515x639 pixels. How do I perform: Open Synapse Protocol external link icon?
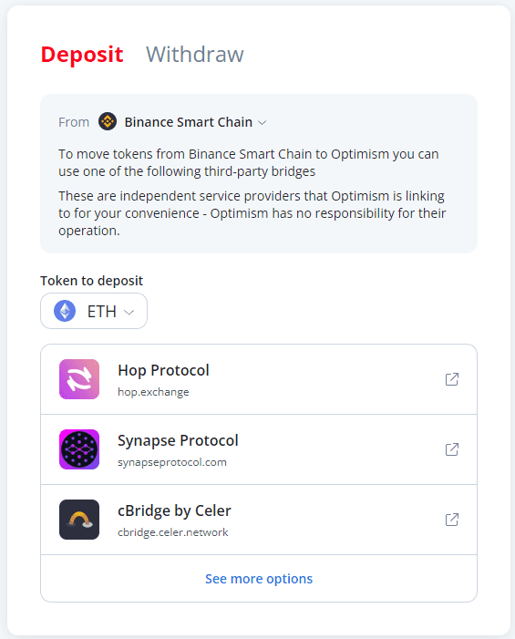[x=452, y=449]
